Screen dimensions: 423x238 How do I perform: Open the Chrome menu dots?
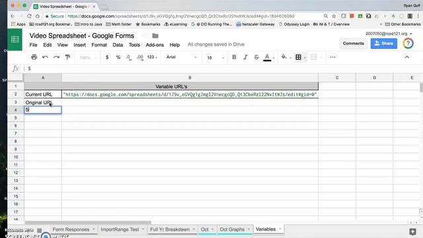418,16
